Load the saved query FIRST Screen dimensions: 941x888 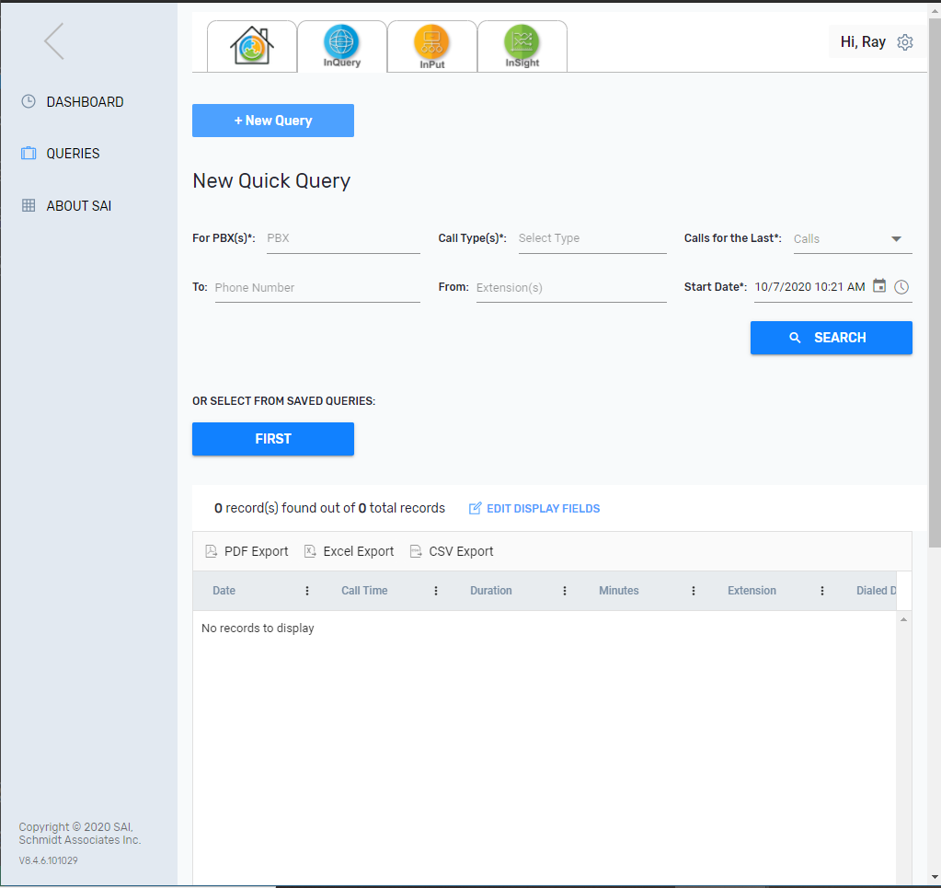pos(273,439)
